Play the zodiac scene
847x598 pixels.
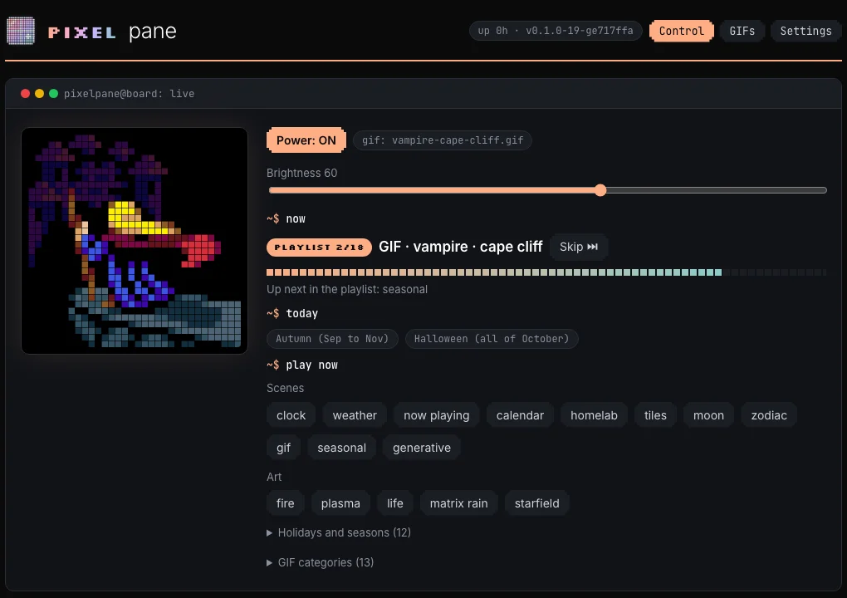[x=769, y=415]
